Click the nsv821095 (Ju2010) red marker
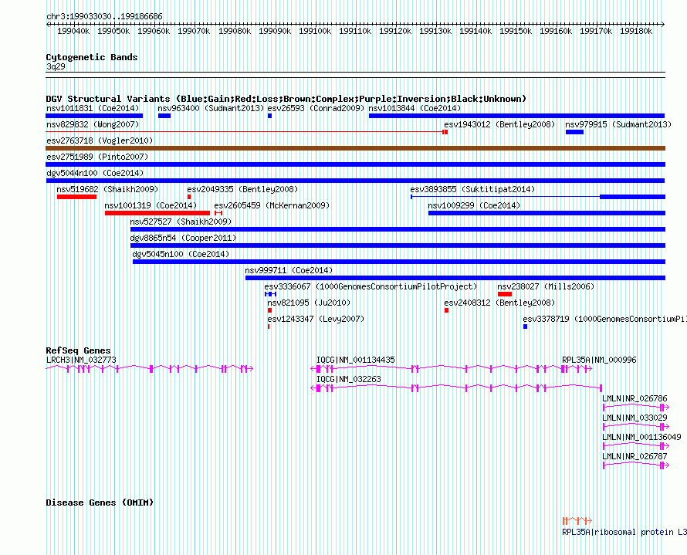Image resolution: width=687 pixels, height=555 pixels. 269,310
